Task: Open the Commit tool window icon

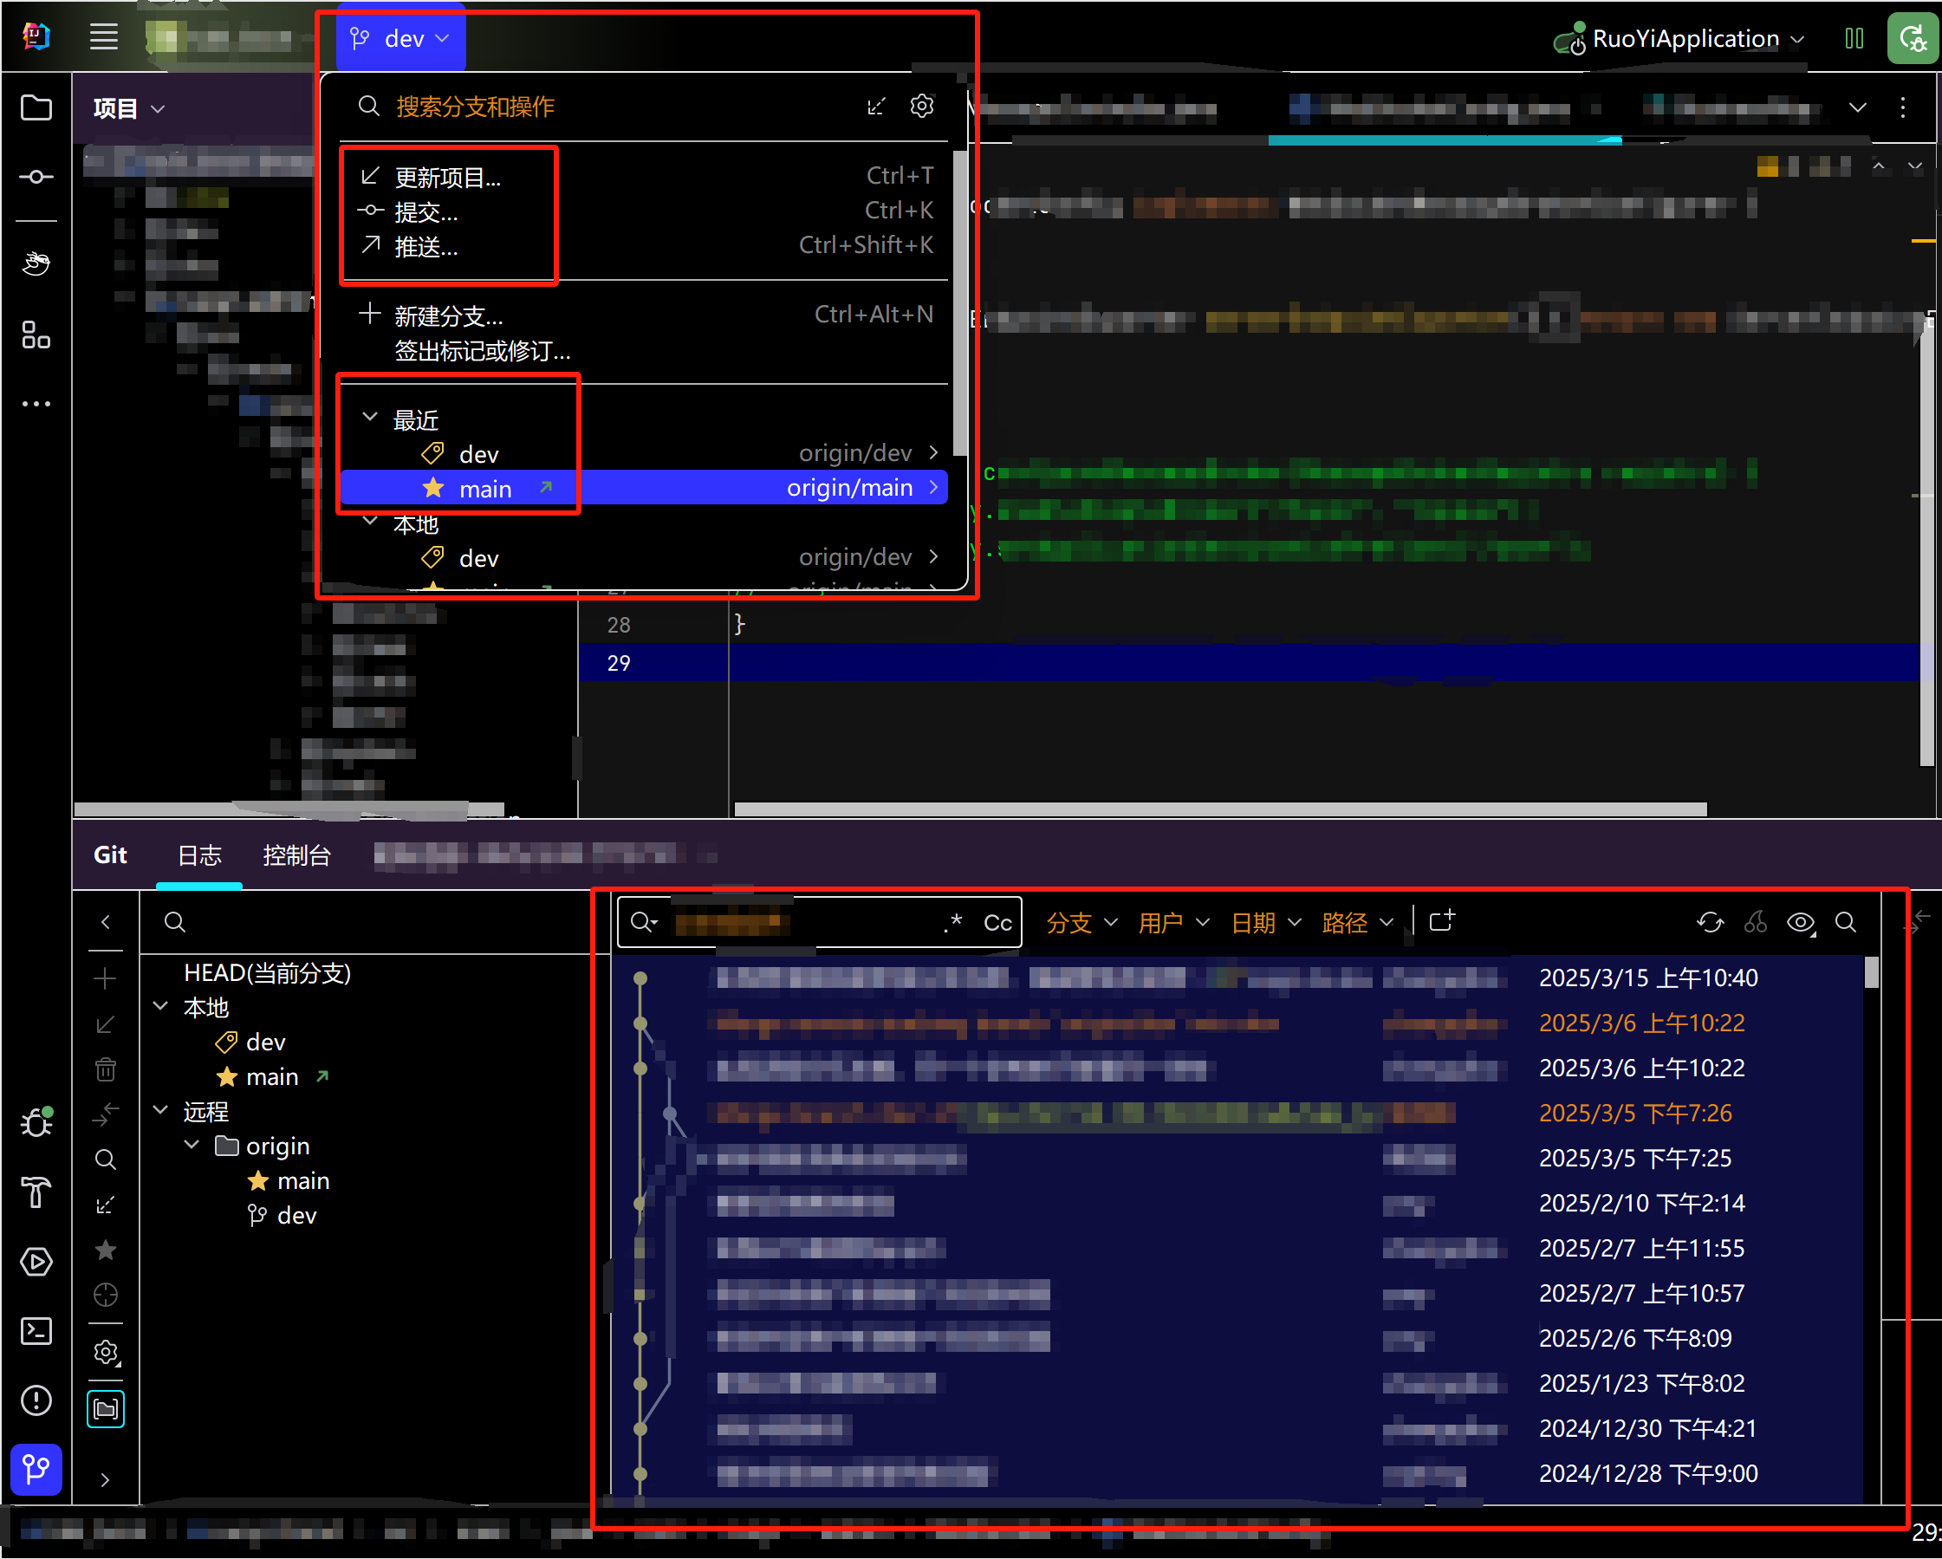Action: (36, 178)
